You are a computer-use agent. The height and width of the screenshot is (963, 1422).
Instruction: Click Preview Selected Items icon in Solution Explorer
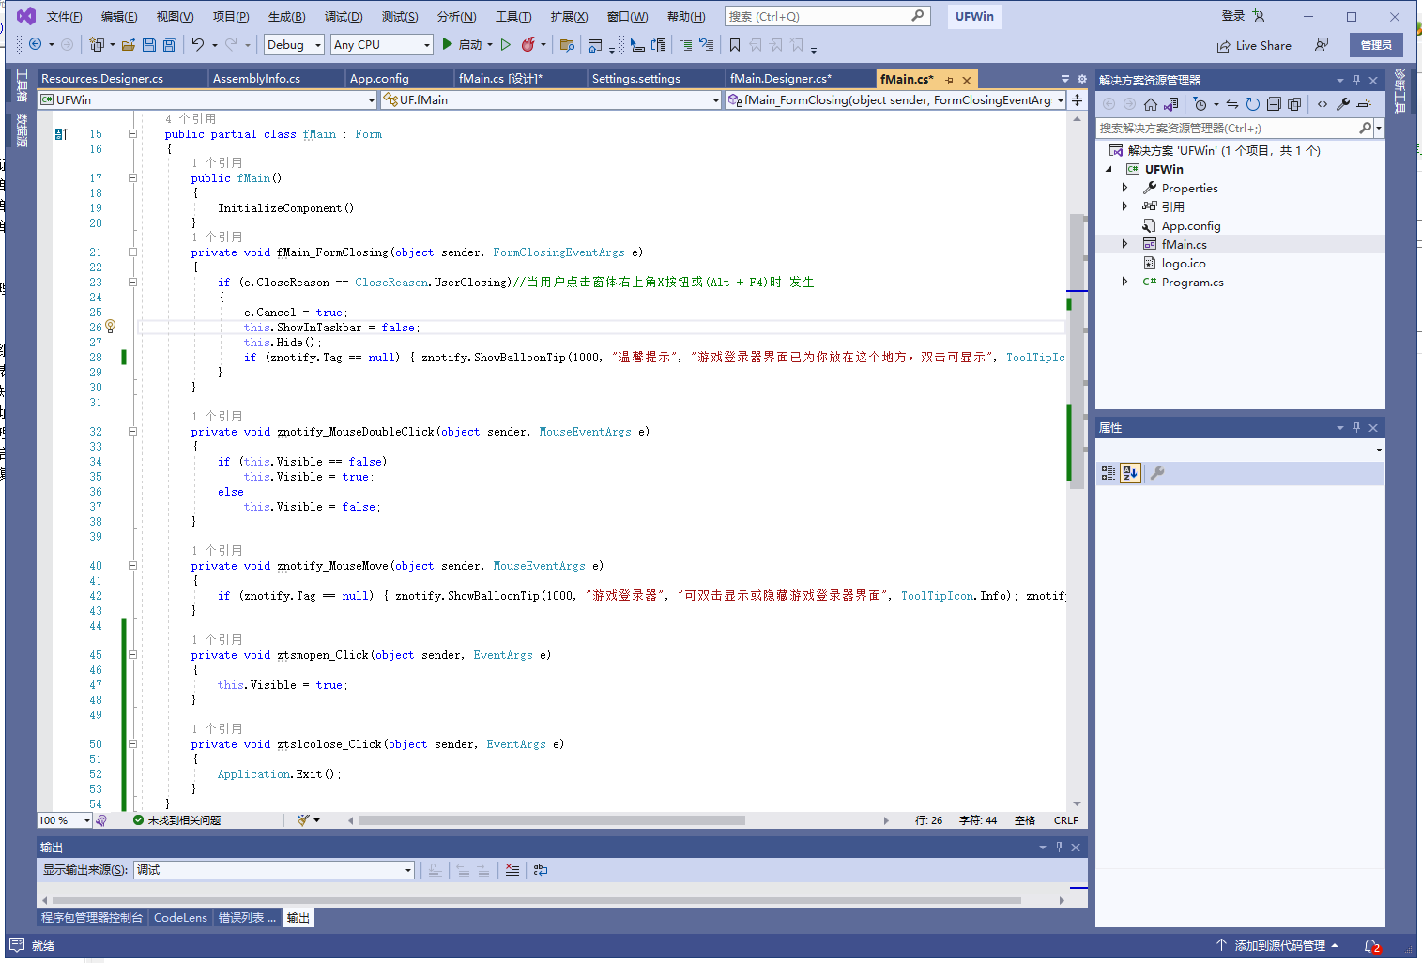tap(1364, 104)
